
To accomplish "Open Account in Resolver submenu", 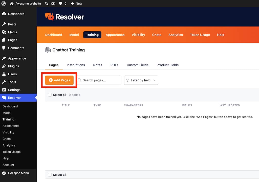I will pyautogui.click(x=8, y=165).
